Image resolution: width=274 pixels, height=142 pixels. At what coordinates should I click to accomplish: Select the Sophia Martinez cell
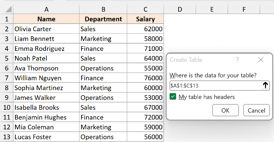[46, 88]
